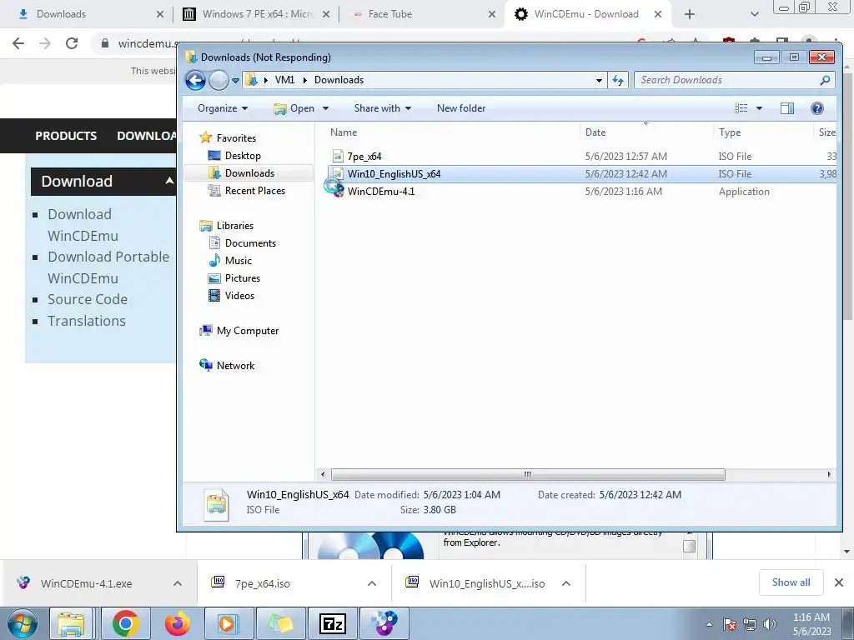The width and height of the screenshot is (854, 640).
Task: Expand Win10_EnglishUS iso download options chevron
Action: [x=566, y=583]
